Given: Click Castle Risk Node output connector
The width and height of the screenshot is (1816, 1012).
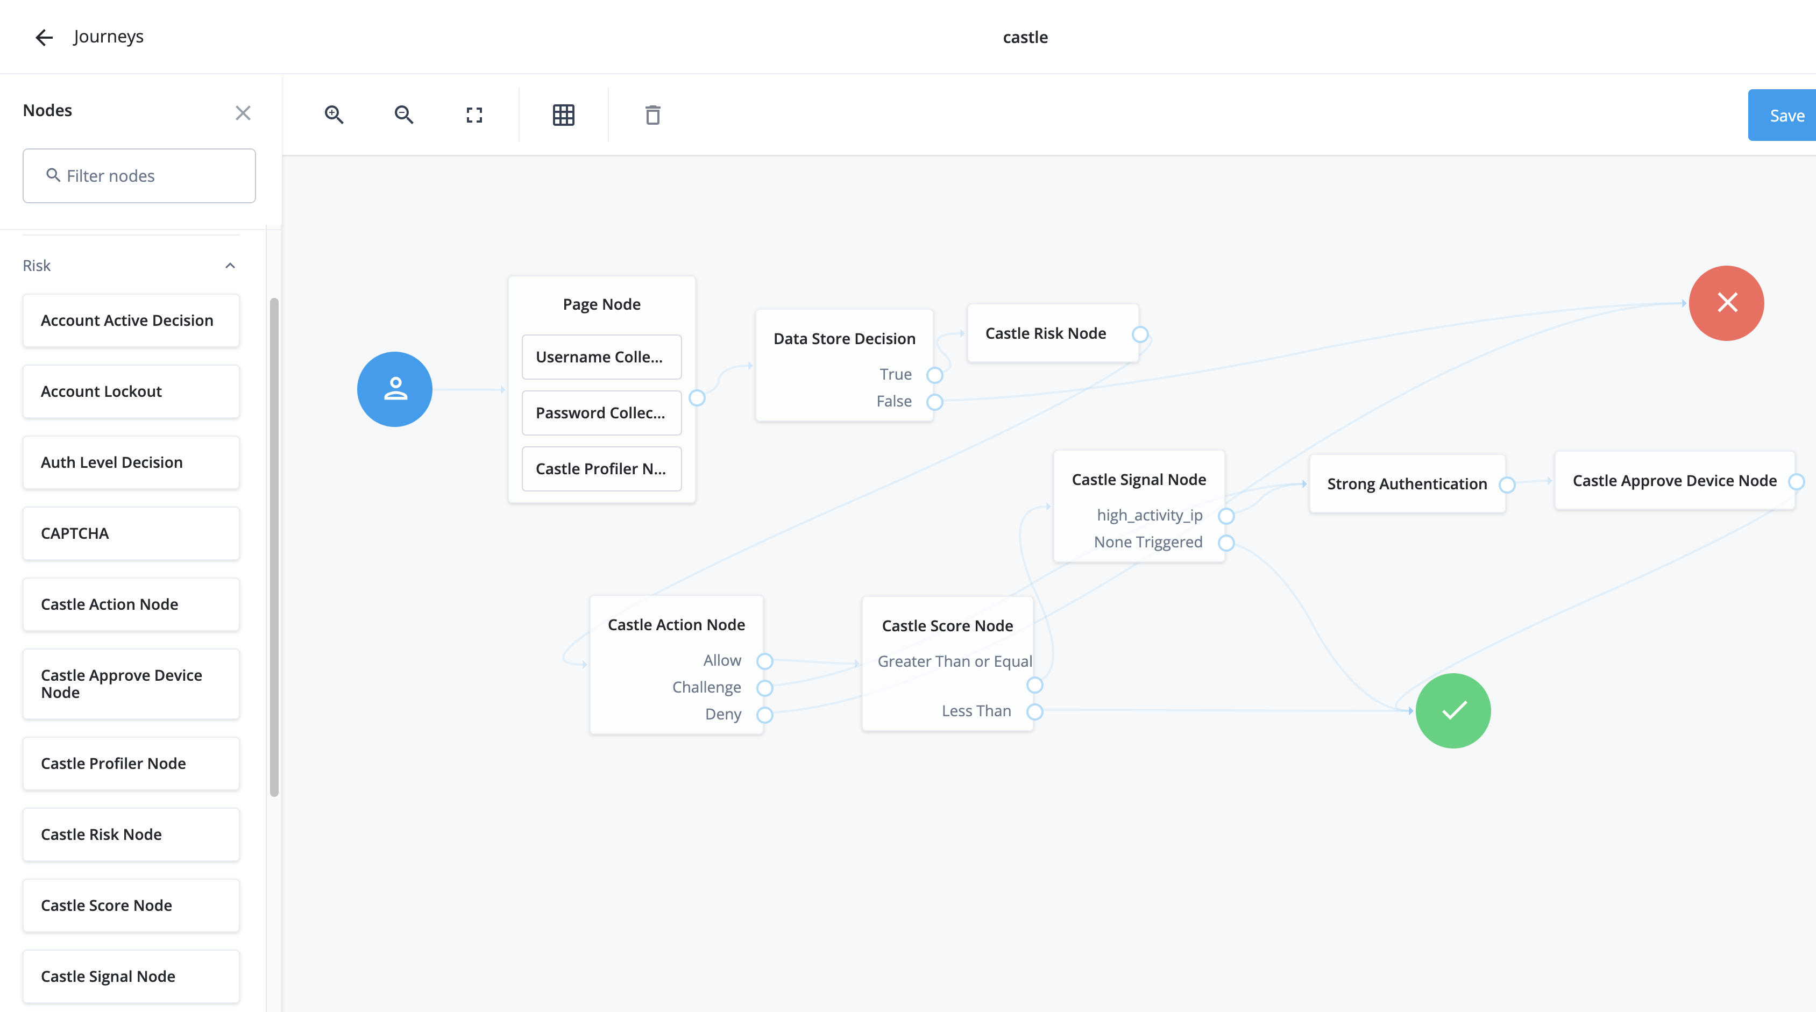Looking at the screenshot, I should click(x=1140, y=334).
